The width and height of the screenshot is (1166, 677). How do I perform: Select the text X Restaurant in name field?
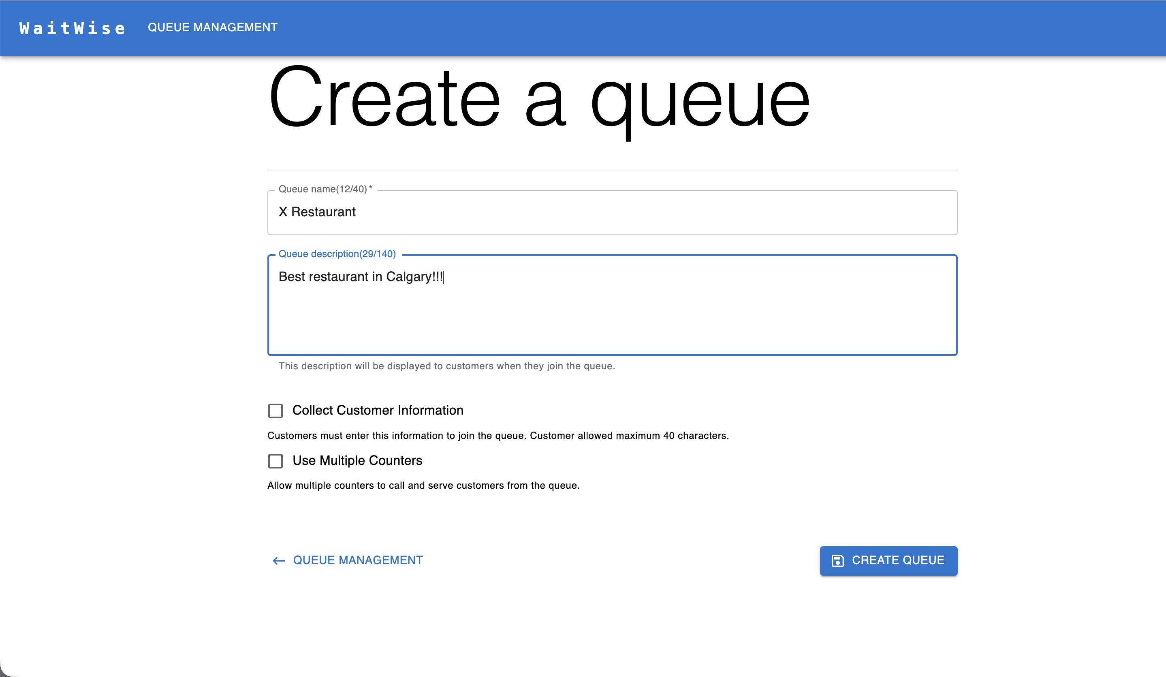[317, 212]
